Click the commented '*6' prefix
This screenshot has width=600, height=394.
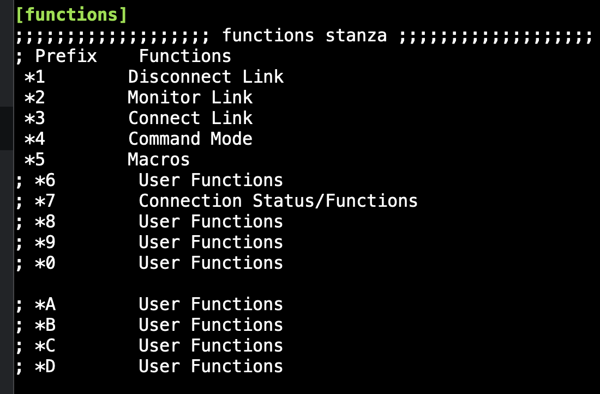[45, 180]
